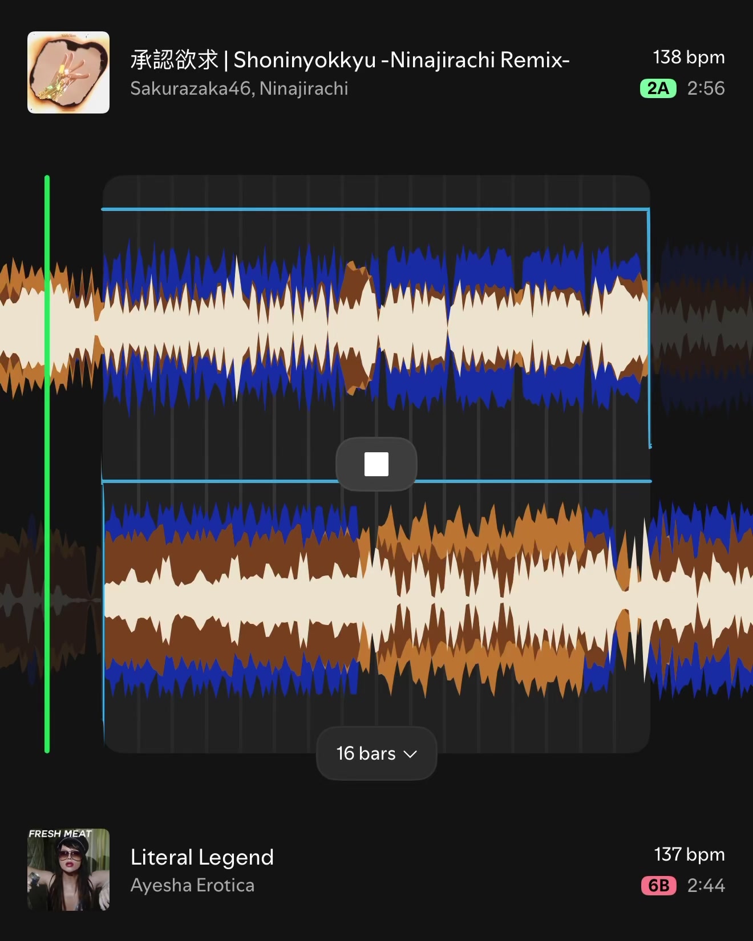Click the green 2A key badge
The height and width of the screenshot is (941, 753).
658,88
